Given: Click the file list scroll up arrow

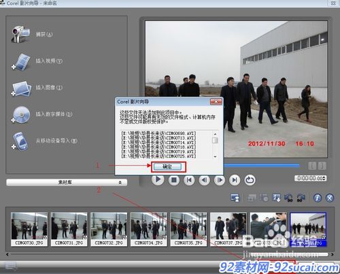Looking at the screenshot, I should coord(215,134).
